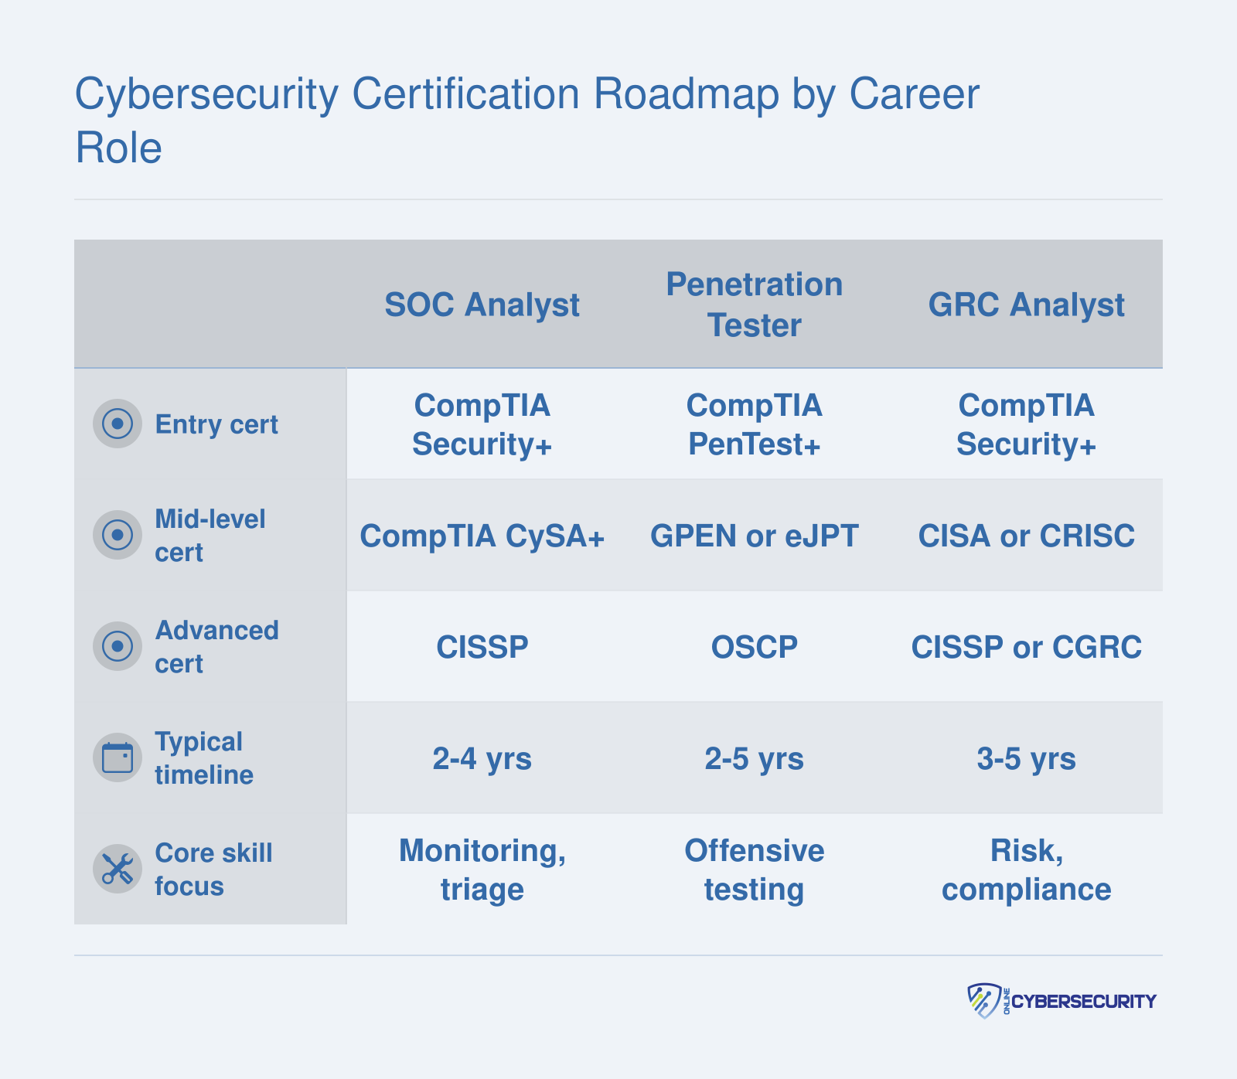Viewport: 1237px width, 1079px height.
Task: Click the Entry cert row label
Action: [216, 424]
